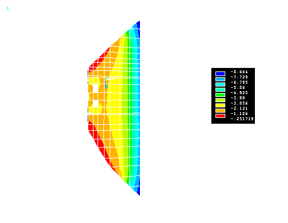288x223 pixels.
Task: Select the pure green legend swatch
Action: 220,95
